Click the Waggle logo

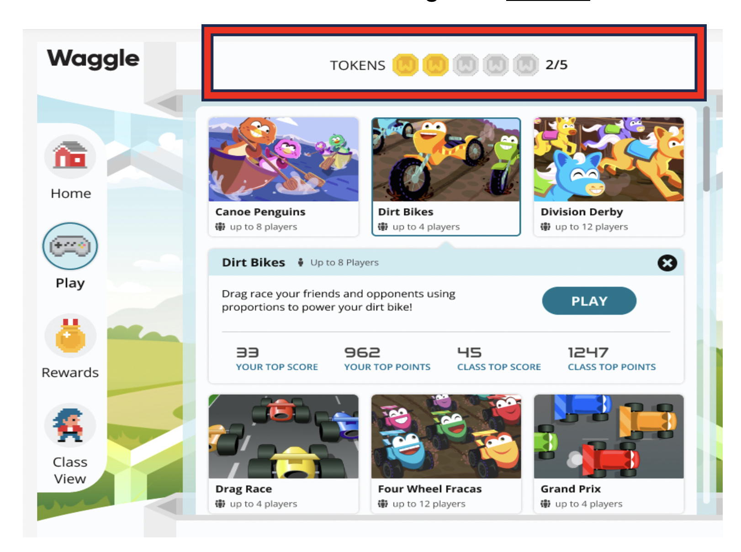coord(93,59)
